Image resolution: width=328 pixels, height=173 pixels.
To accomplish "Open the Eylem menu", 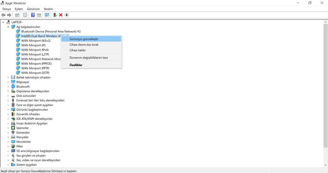I will pos(19,9).
